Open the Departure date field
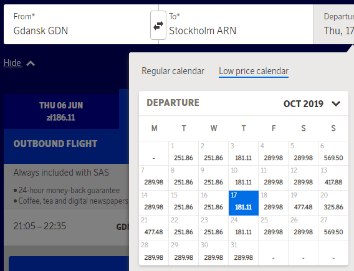This screenshot has width=354, height=271. (334, 24)
